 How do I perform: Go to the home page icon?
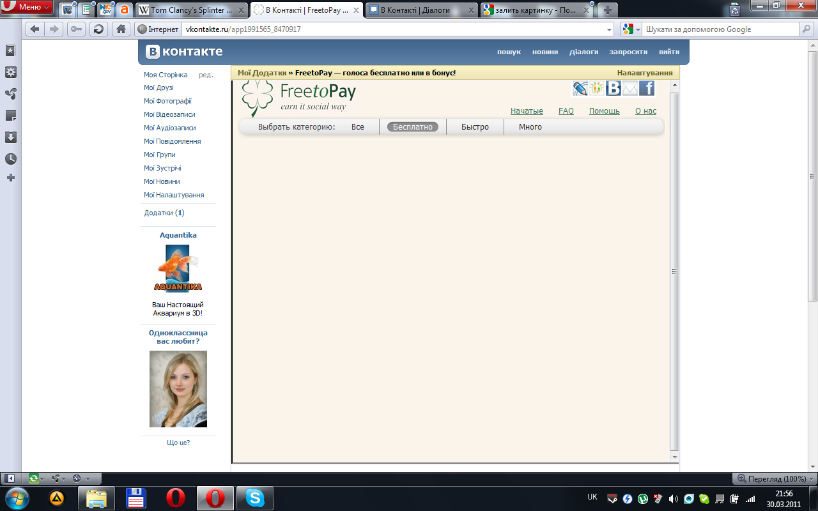[x=120, y=29]
